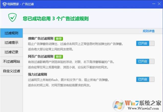
Task: Disable the 强力过滤规则 switch
Action: pyautogui.click(x=145, y=79)
